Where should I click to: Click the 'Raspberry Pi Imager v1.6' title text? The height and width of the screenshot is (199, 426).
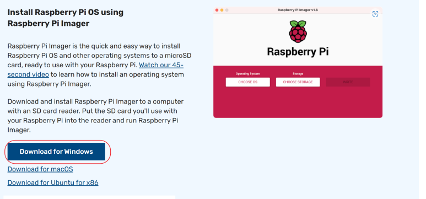pyautogui.click(x=298, y=10)
